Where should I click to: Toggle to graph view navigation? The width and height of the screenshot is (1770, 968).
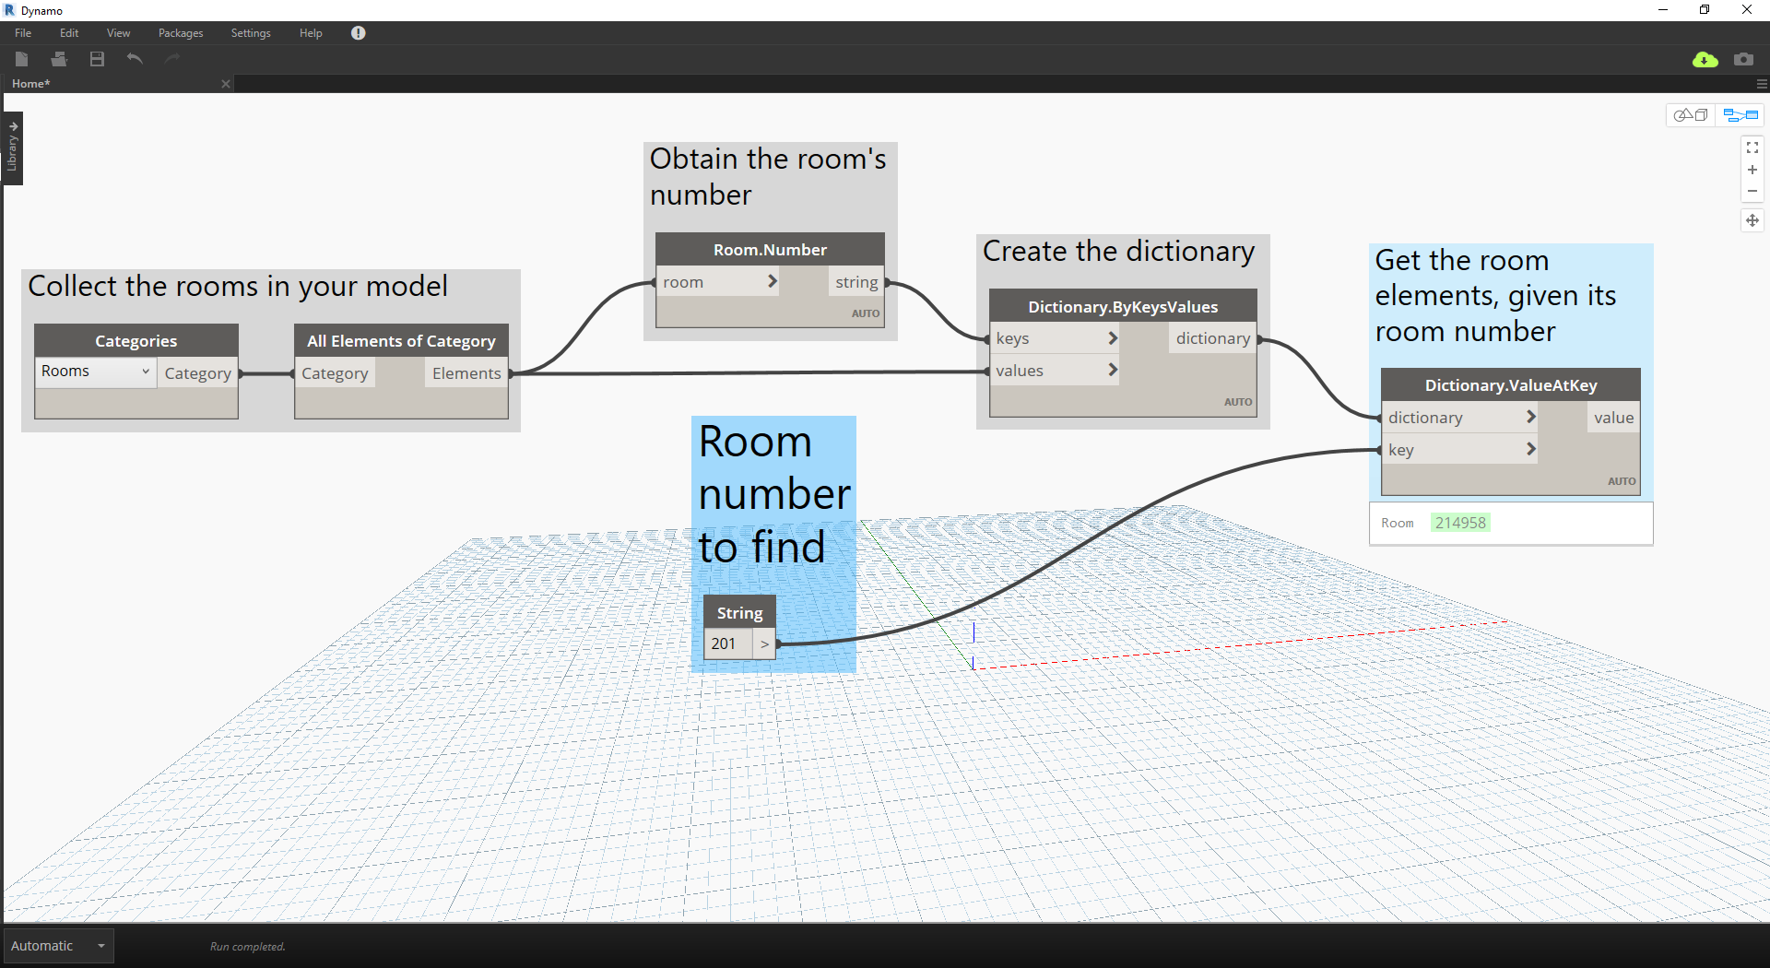tap(1740, 115)
